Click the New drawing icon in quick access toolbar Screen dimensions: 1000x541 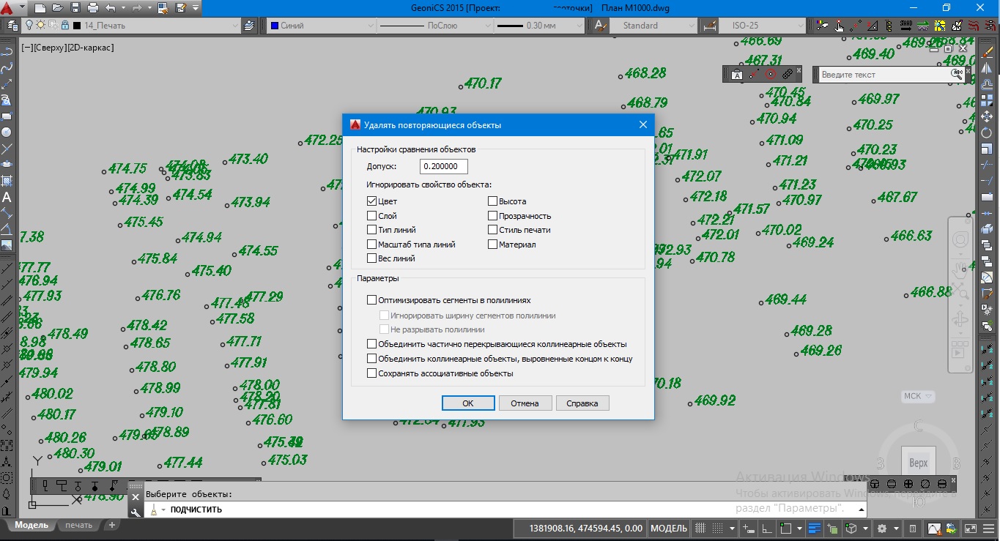pyautogui.click(x=40, y=8)
